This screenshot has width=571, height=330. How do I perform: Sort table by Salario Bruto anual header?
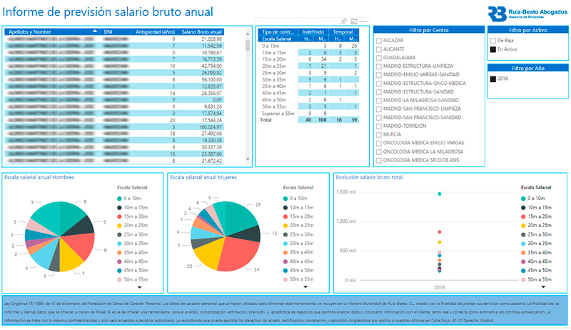pyautogui.click(x=202, y=31)
